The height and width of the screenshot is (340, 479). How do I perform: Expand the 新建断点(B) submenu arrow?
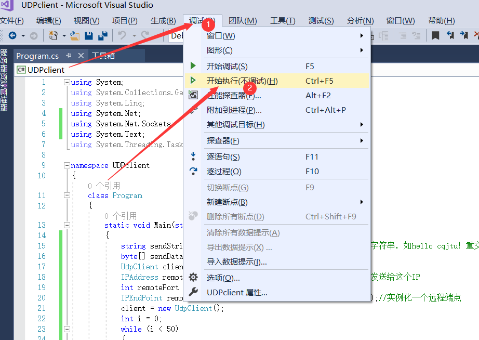click(362, 202)
